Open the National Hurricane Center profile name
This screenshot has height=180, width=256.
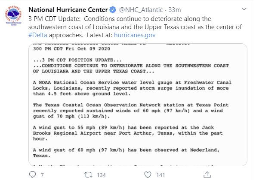pos(68,10)
